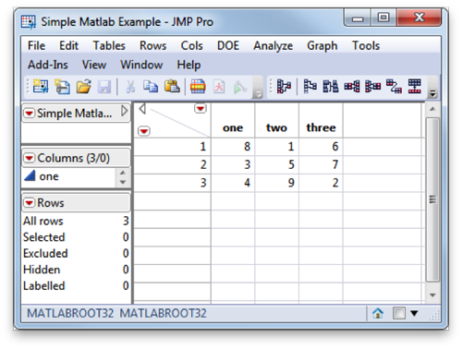The image size is (462, 349).
Task: Click the columns list scroll up arrow
Action: pyautogui.click(x=123, y=173)
